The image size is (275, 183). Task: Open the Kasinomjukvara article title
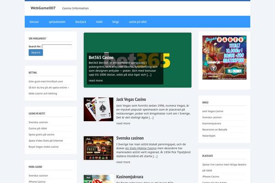coord(130,177)
